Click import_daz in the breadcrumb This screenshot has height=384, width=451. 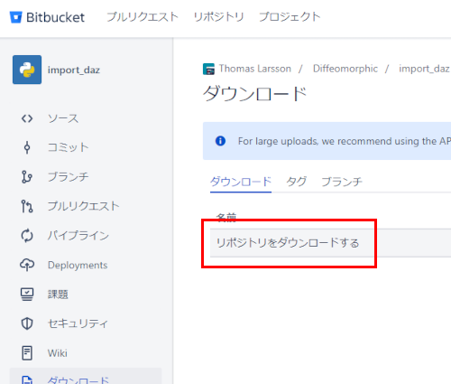424,69
